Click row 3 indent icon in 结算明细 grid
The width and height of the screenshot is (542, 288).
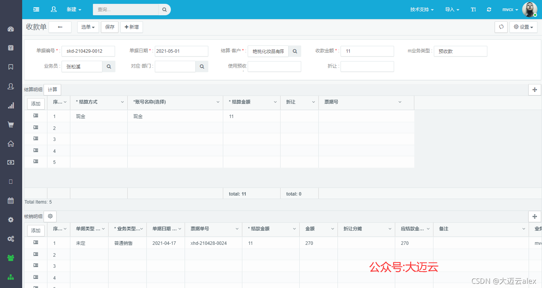[x=36, y=138]
